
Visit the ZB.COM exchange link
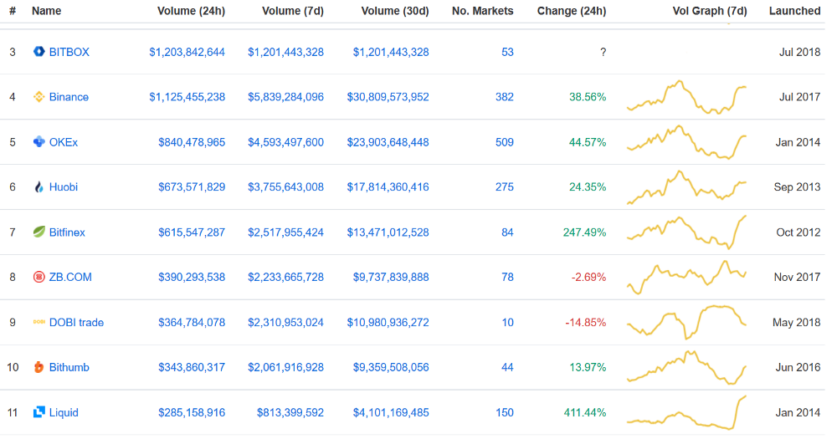[x=70, y=278]
